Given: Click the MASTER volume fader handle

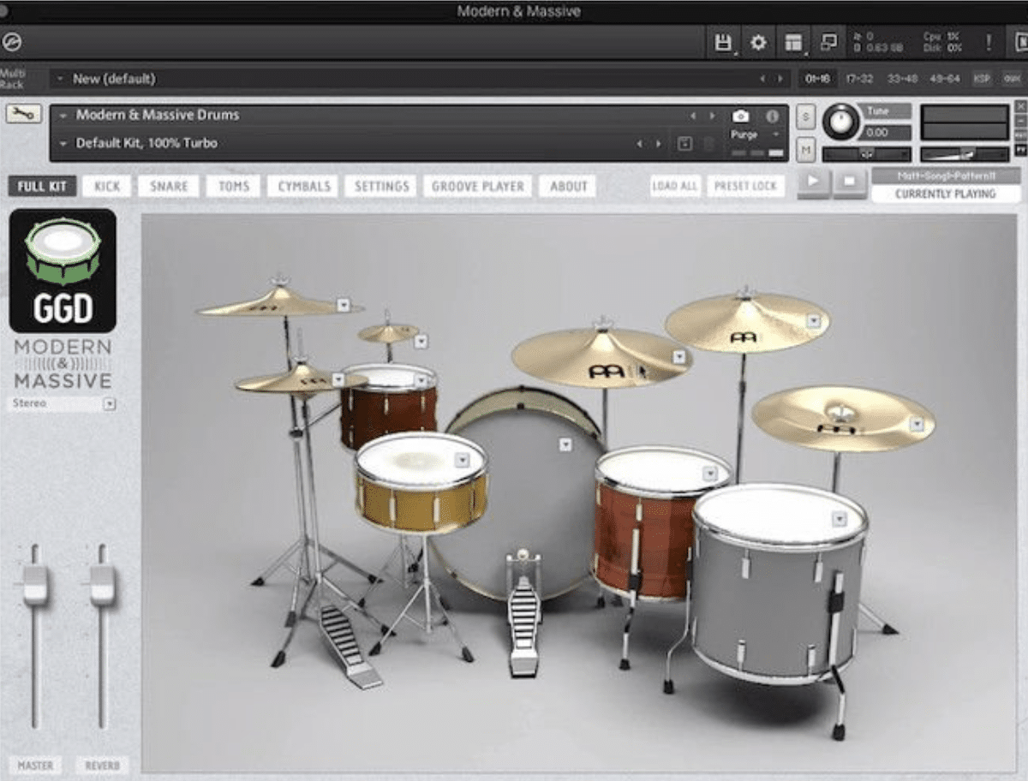Looking at the screenshot, I should pos(35,585).
